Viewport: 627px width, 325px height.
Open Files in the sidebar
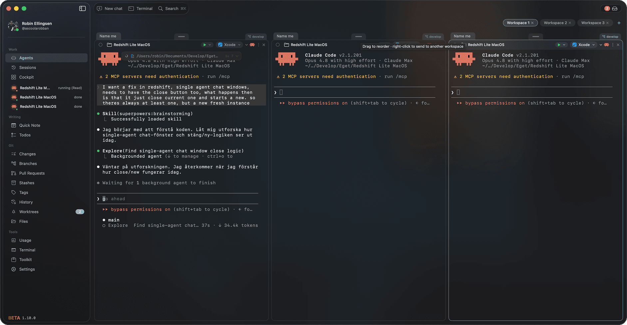click(47, 221)
